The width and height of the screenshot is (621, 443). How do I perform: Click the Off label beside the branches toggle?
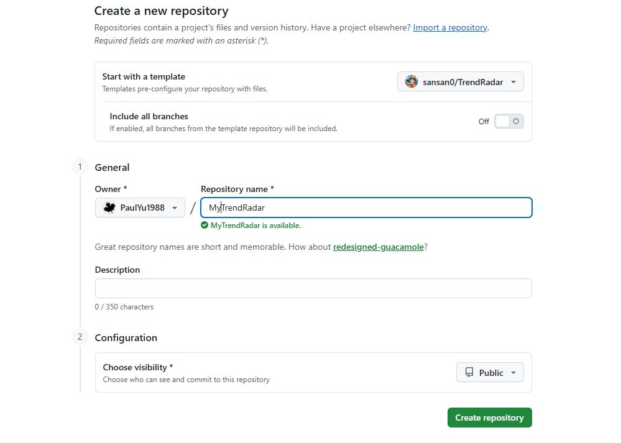point(484,122)
